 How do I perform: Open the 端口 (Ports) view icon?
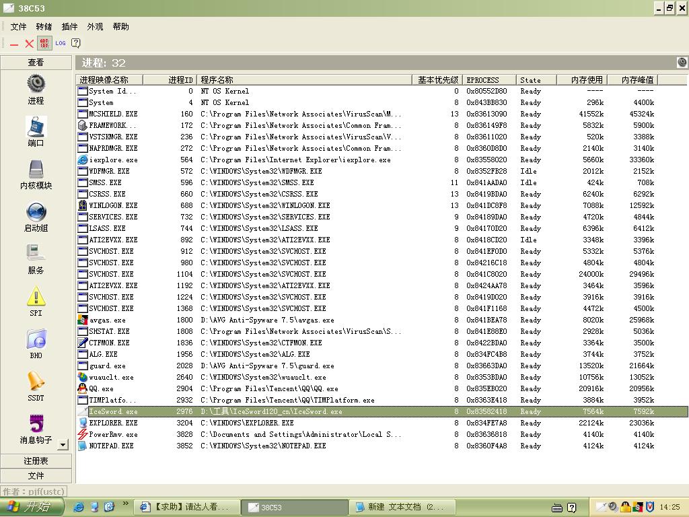pos(36,127)
